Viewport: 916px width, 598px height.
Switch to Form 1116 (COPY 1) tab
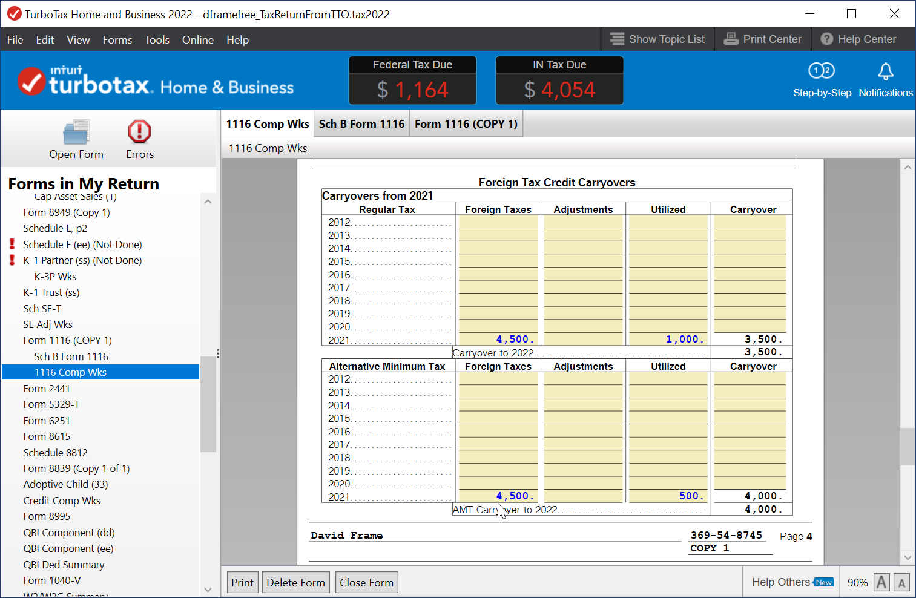coord(466,123)
